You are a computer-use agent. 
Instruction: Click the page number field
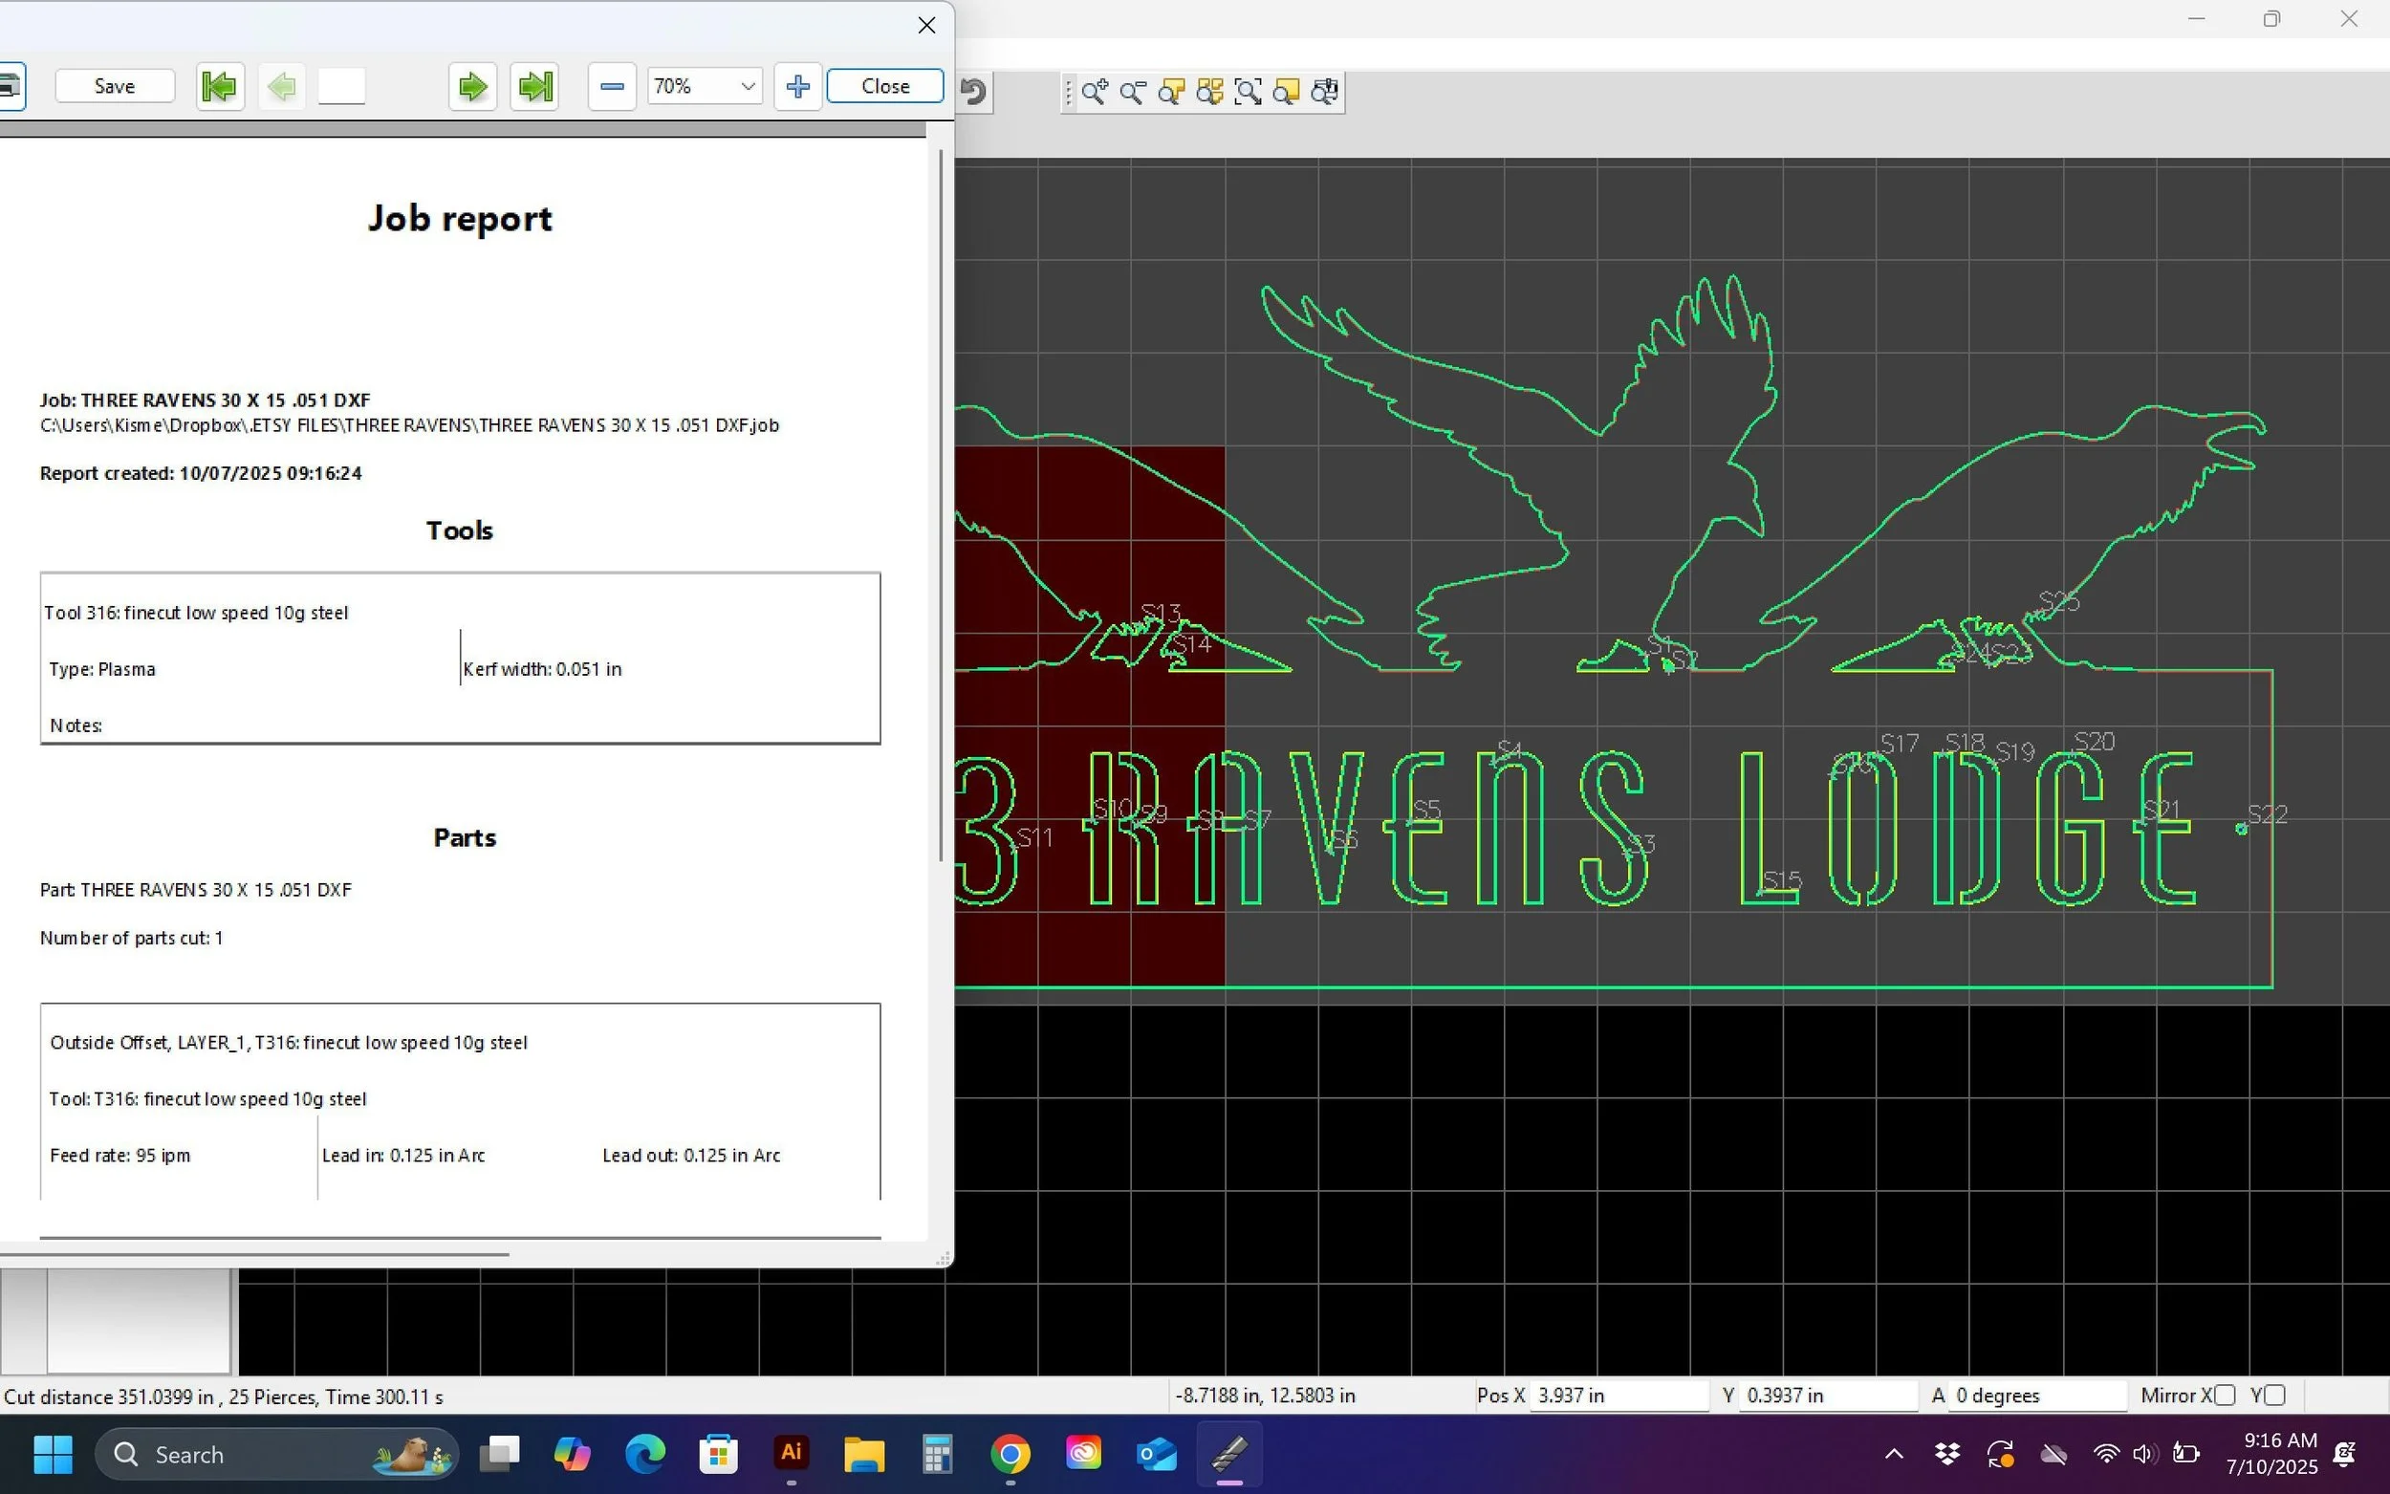coord(342,87)
